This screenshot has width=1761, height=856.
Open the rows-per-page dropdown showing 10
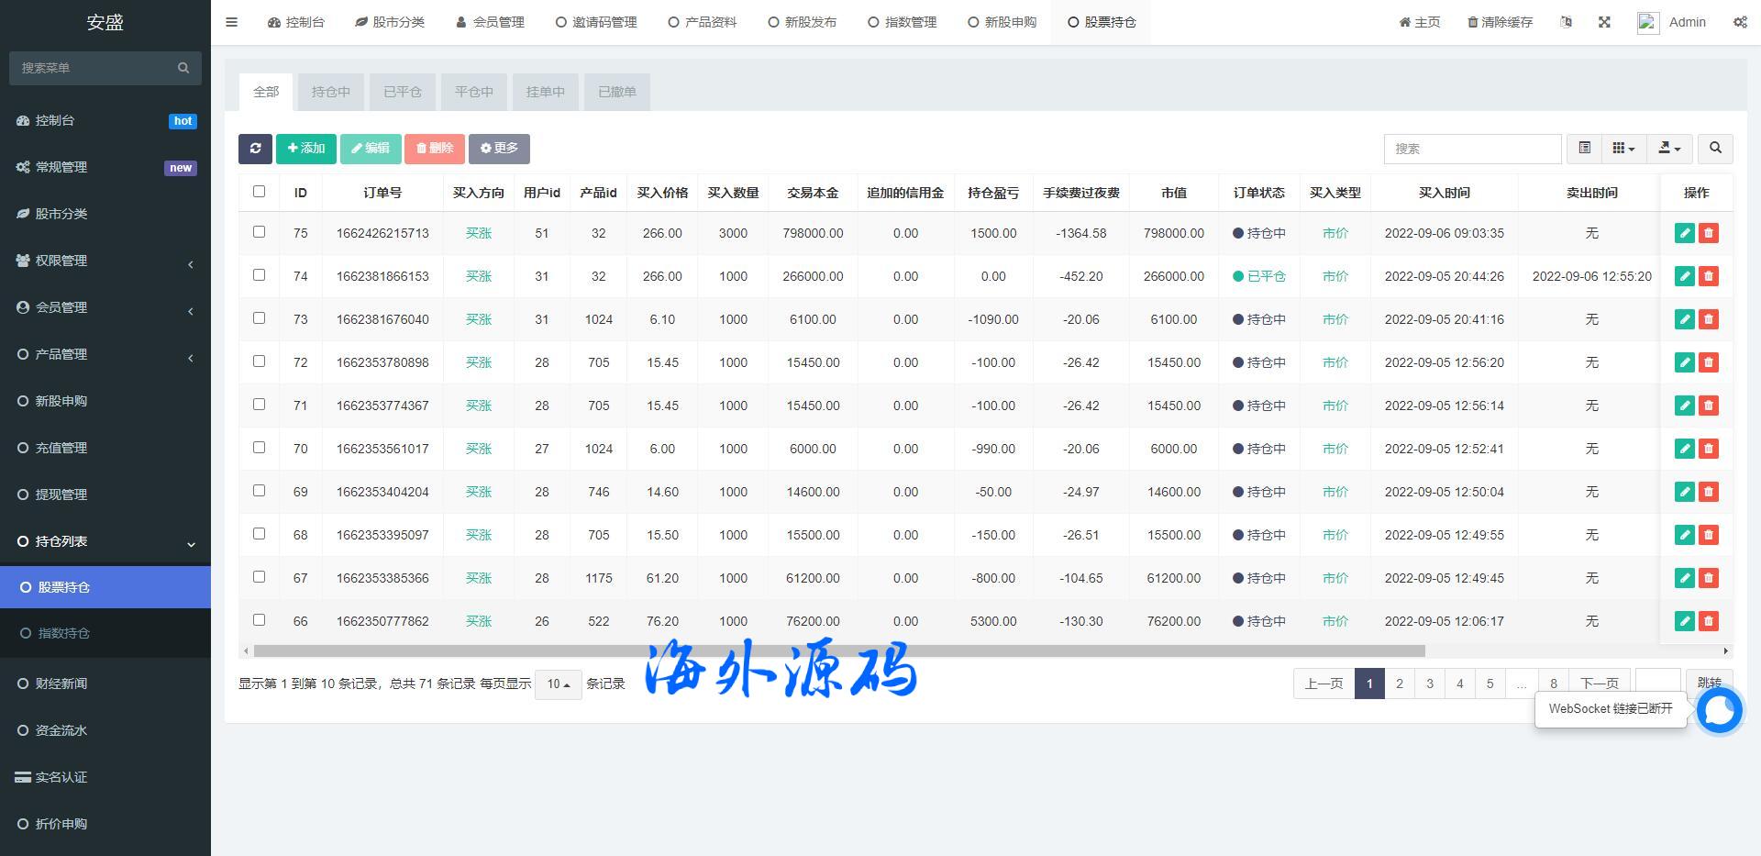(558, 684)
